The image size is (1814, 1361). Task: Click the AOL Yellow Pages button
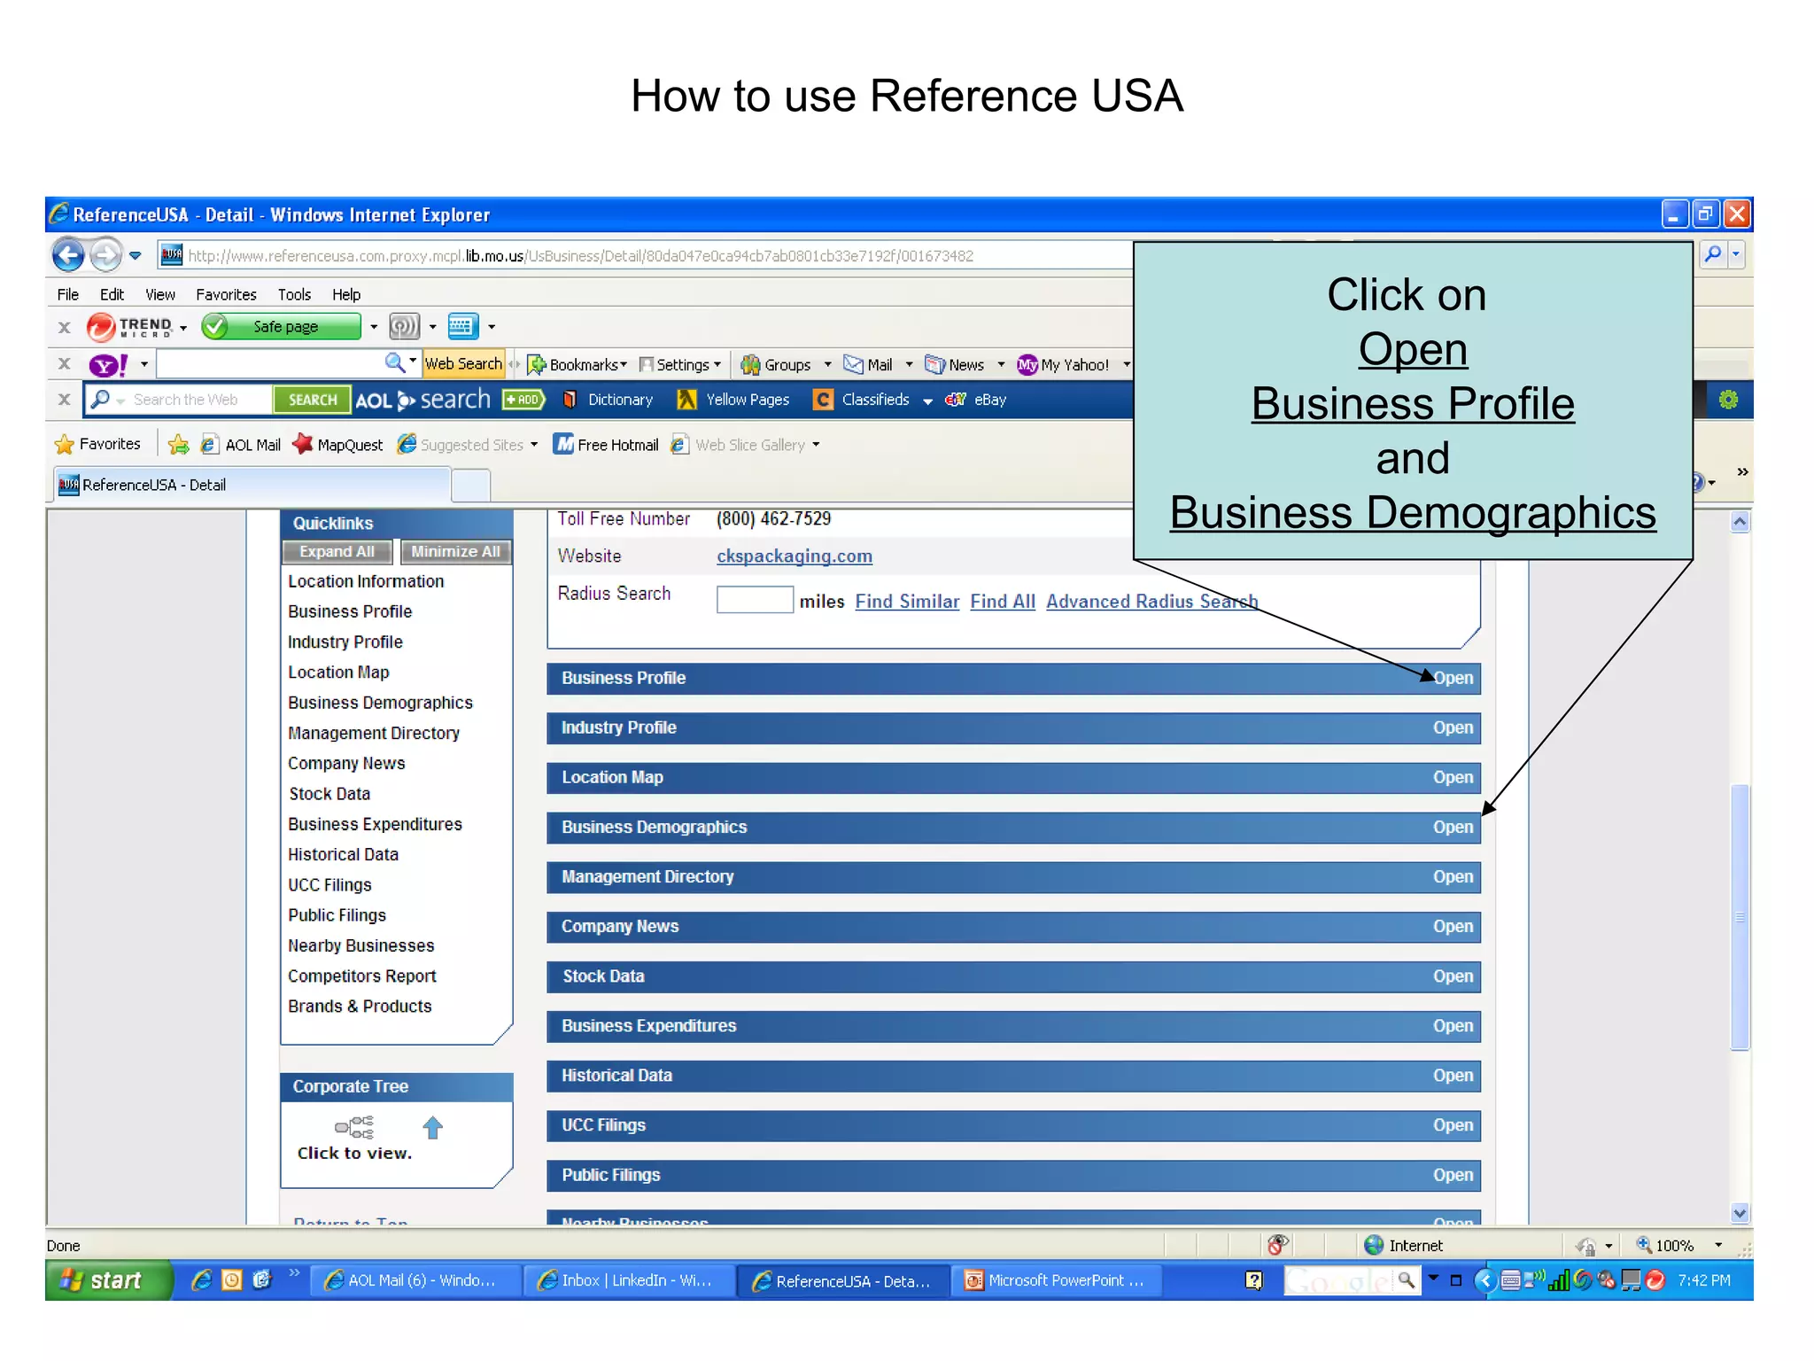click(x=733, y=400)
